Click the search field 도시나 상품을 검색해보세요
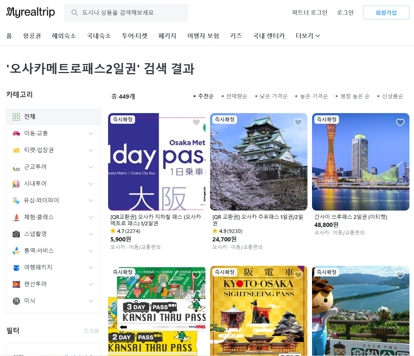 point(126,13)
